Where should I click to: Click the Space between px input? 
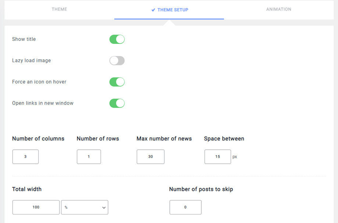point(217,157)
